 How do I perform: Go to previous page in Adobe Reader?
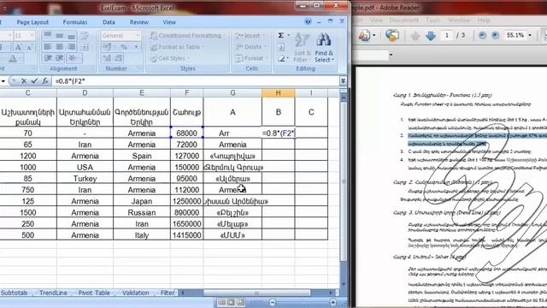pos(415,35)
